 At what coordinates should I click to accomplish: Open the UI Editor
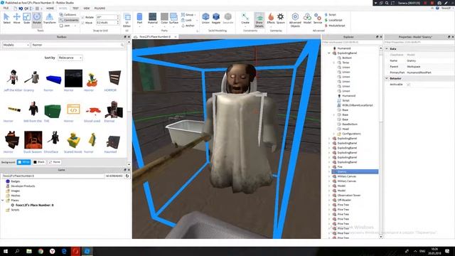point(127,20)
